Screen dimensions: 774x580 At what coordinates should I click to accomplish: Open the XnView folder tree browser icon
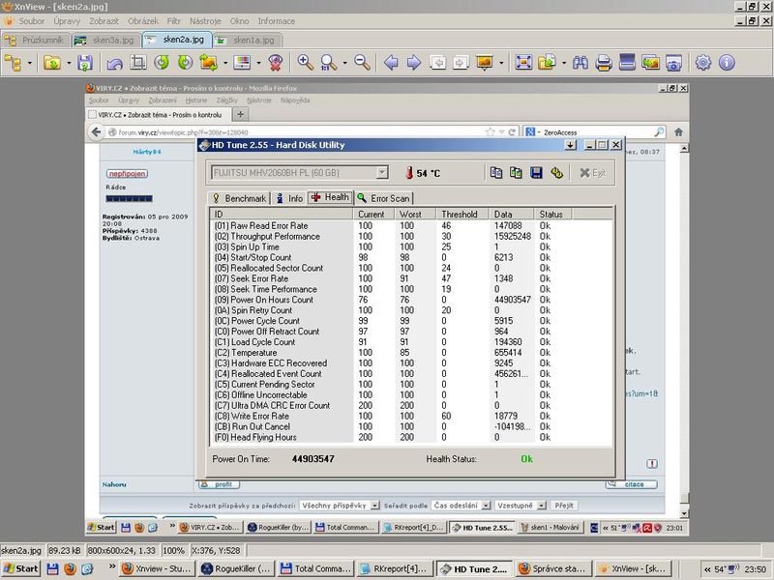click(x=13, y=63)
